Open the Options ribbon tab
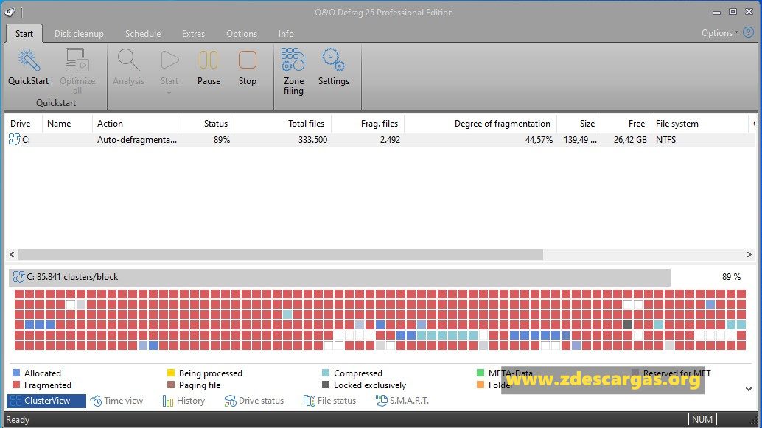 point(242,34)
